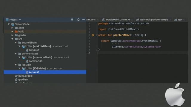This screenshot has height=107, width=191.
Task: Hide the Project tool window
Action: pos(84,20)
